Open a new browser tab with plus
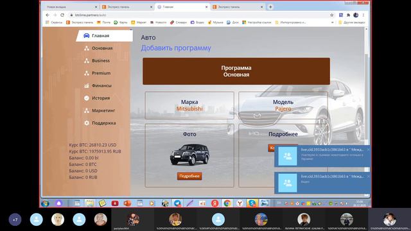Viewport: 411px width, 231px height. coord(270,7)
